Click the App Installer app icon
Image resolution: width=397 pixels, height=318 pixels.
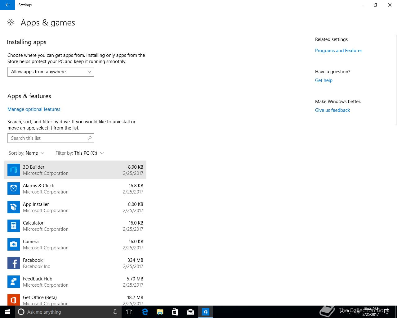(x=14, y=207)
